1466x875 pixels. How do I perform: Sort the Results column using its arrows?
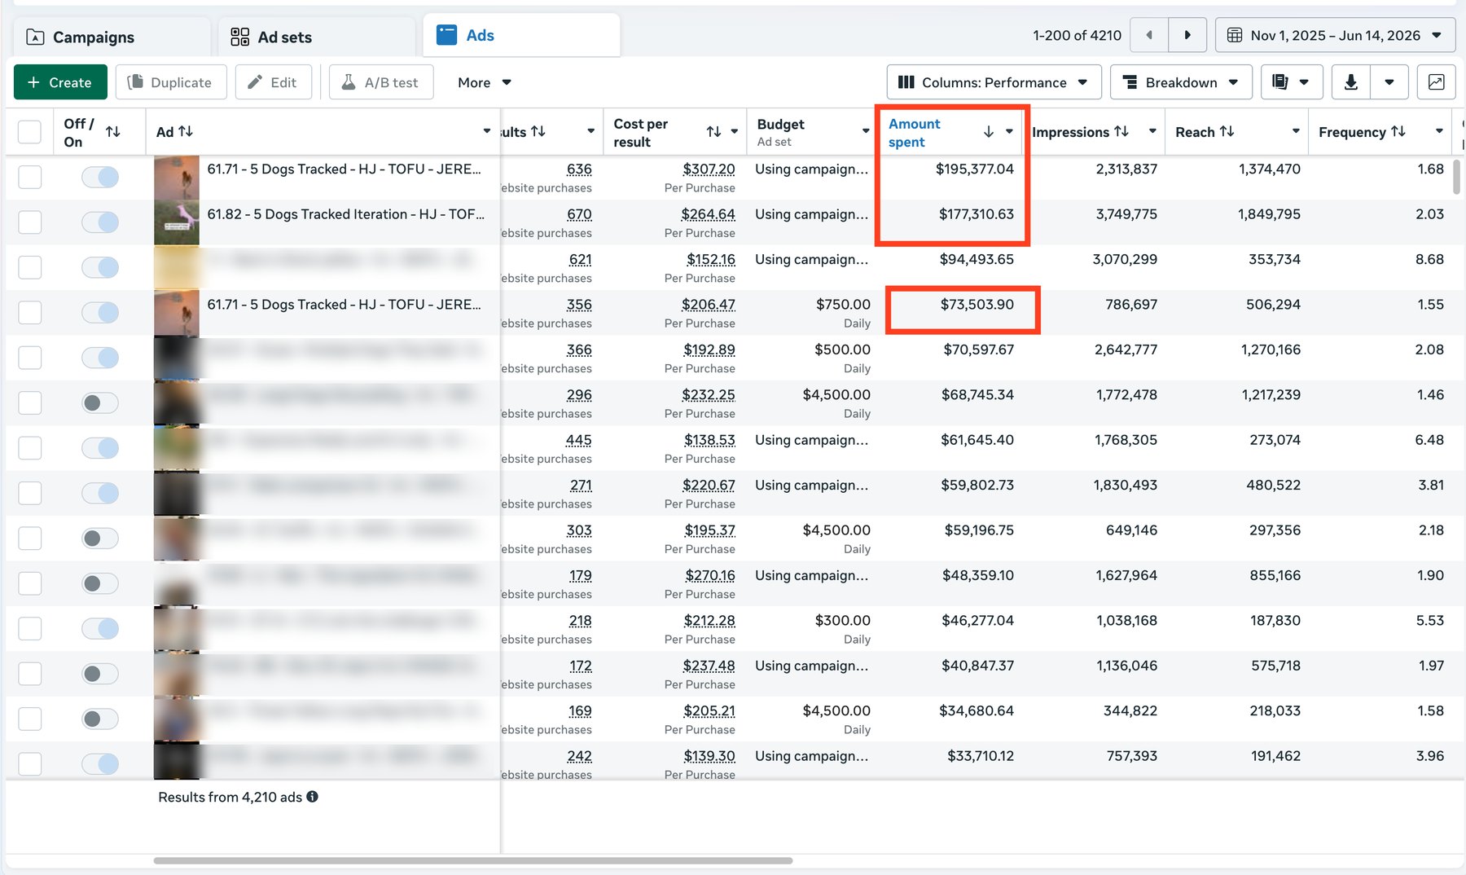click(x=538, y=131)
